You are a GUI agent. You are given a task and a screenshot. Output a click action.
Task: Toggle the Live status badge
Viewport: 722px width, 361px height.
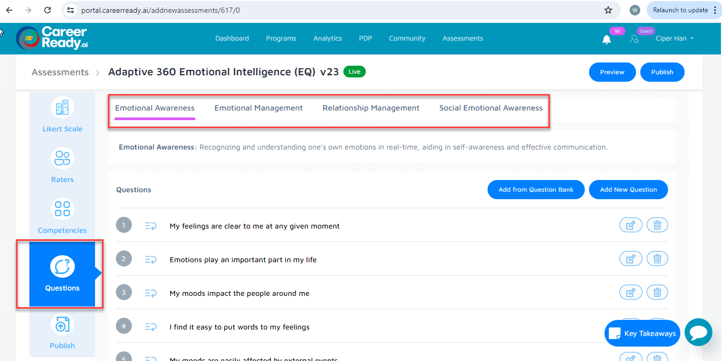[x=354, y=71]
